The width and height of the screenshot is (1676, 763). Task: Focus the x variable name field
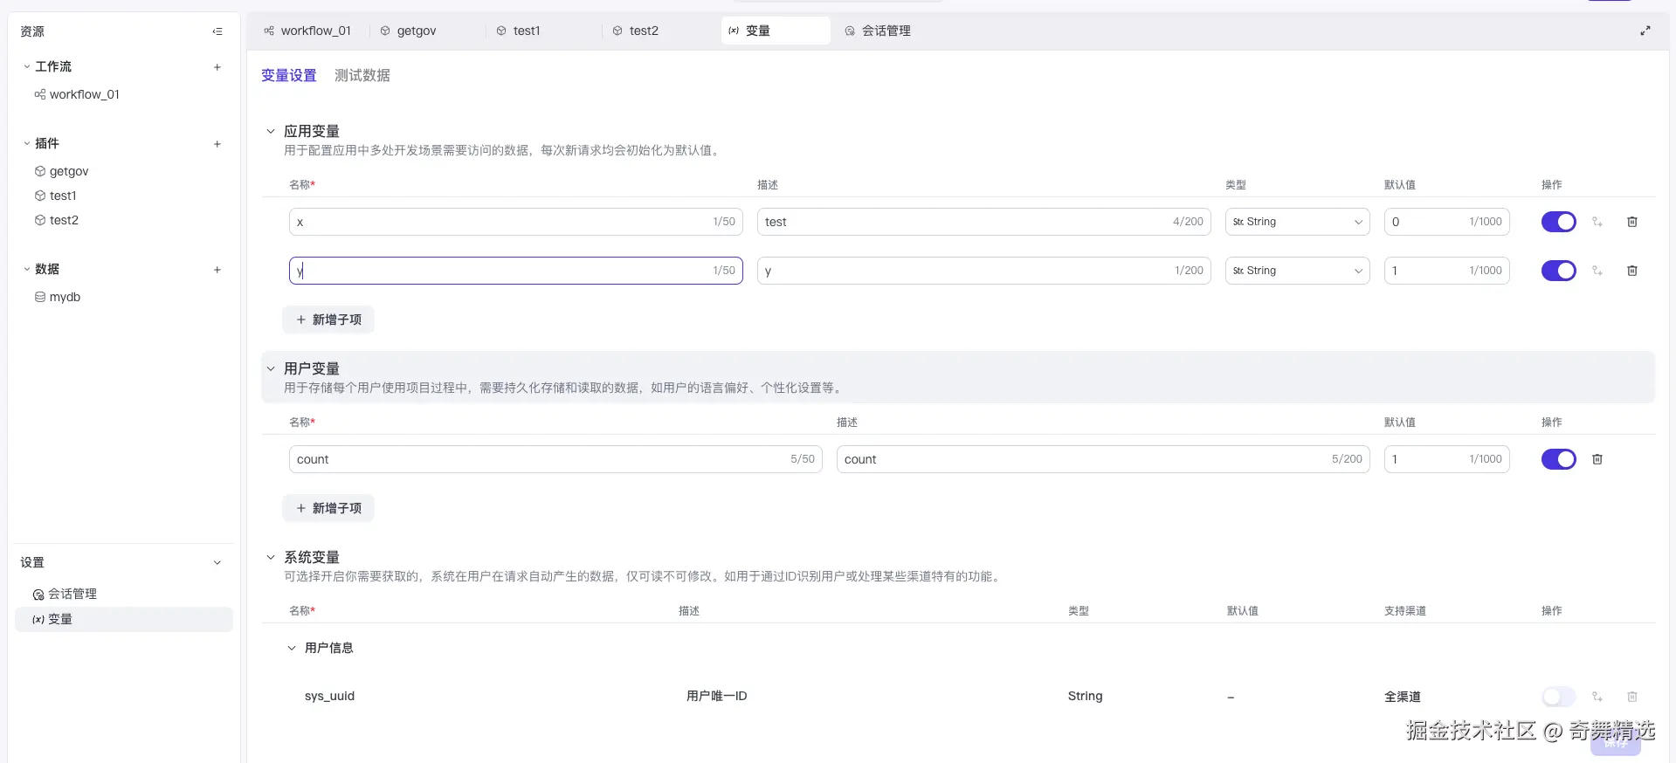pos(515,222)
